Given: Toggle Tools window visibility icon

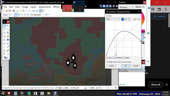Looking at the screenshot, I should click(x=101, y=6).
